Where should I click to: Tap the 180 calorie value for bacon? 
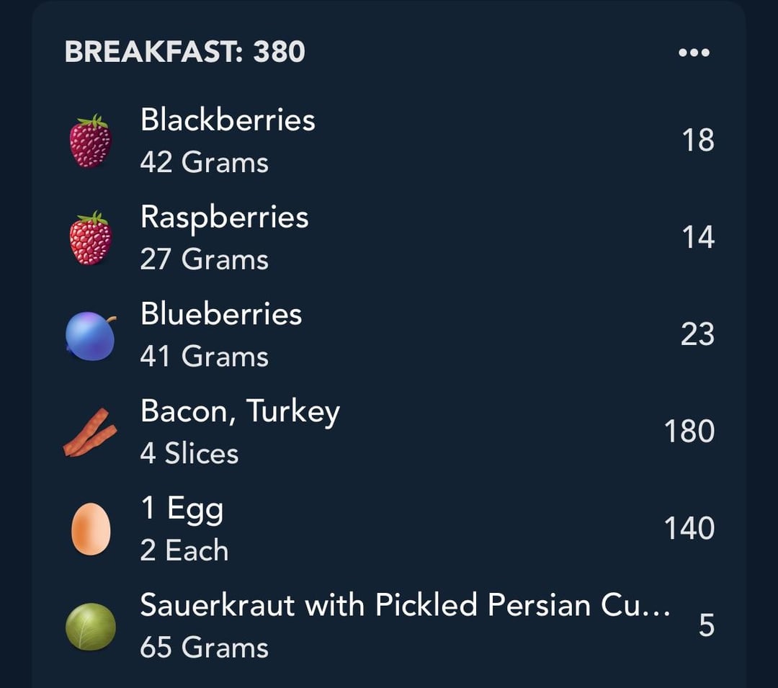tap(689, 431)
